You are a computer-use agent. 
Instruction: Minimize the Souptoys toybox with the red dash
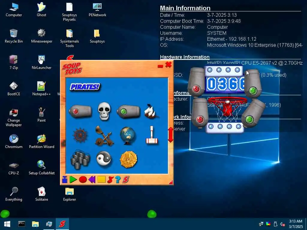(160, 66)
